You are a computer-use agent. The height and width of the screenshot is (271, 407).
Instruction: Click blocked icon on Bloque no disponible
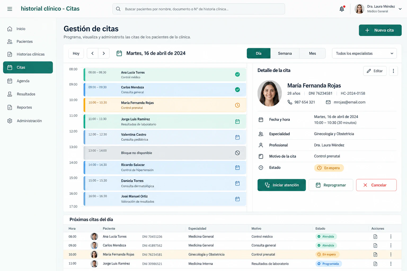[x=237, y=153]
